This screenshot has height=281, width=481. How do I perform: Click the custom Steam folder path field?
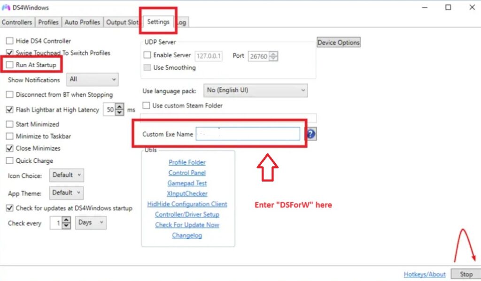228,118
